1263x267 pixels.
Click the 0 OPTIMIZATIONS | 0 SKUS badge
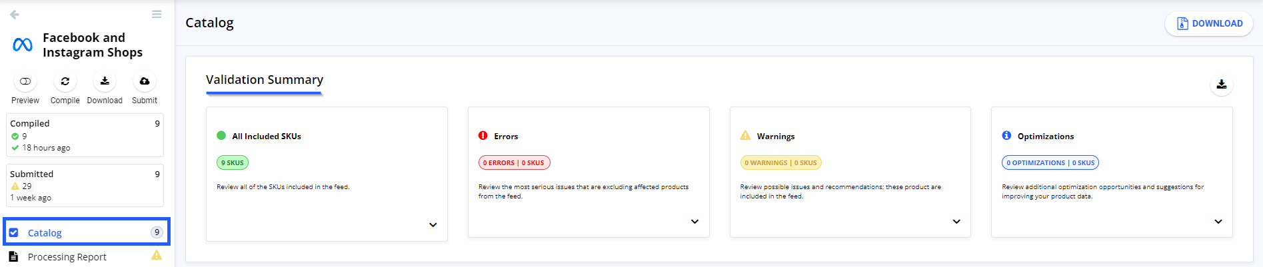[x=1050, y=162]
